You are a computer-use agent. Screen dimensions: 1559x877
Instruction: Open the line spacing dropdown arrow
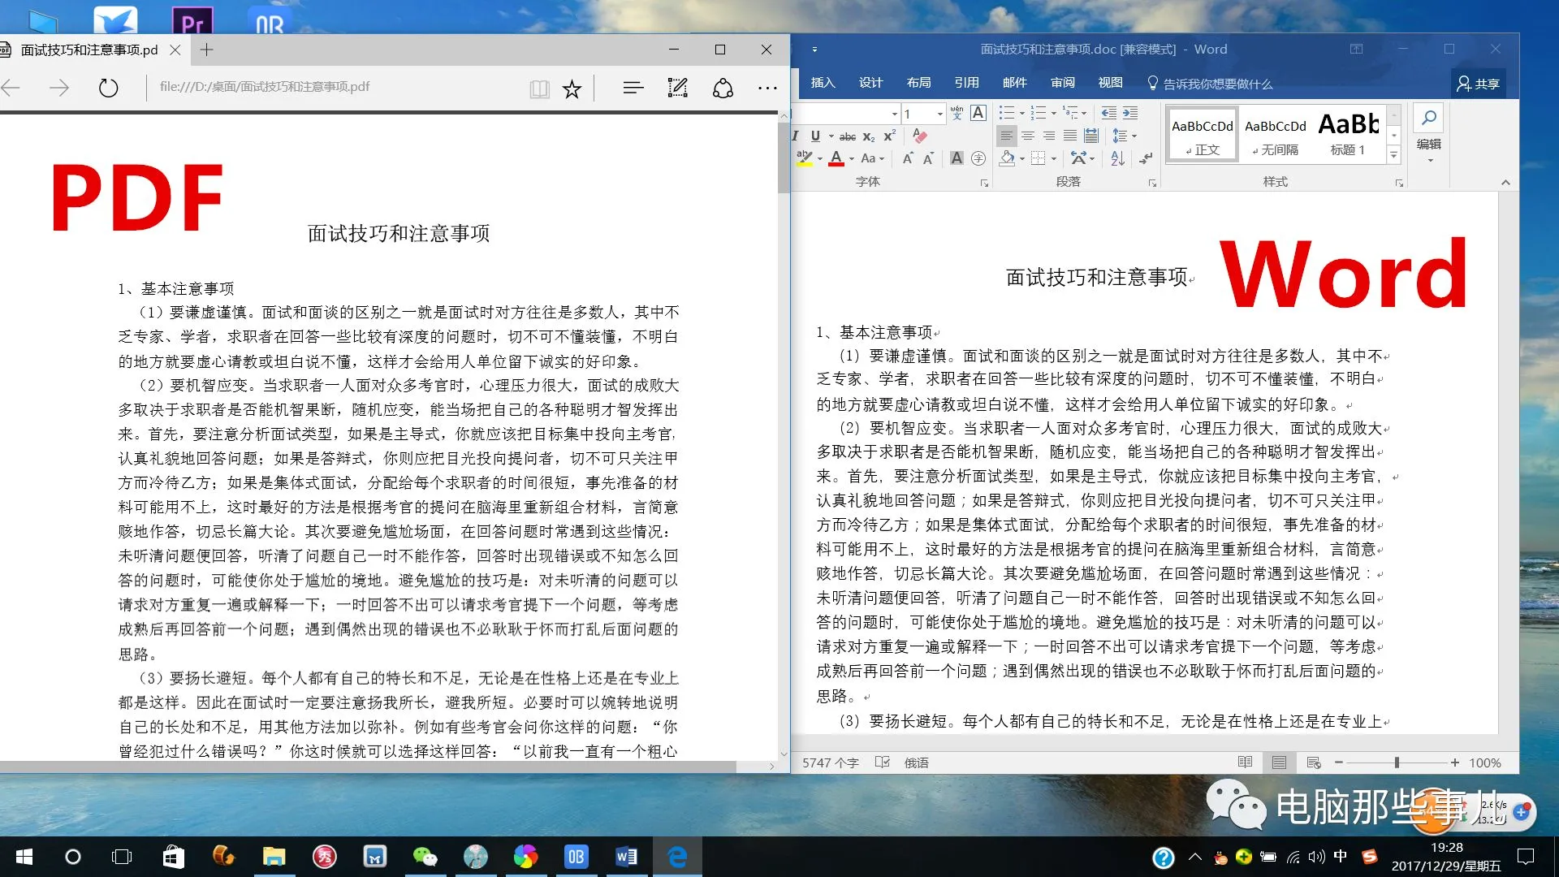1134,136
